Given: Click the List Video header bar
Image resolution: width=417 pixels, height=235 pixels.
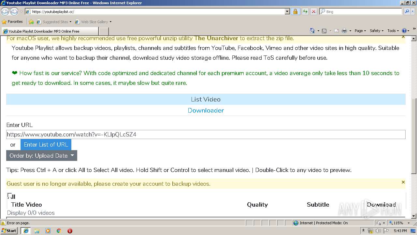Looking at the screenshot, I should (206, 99).
